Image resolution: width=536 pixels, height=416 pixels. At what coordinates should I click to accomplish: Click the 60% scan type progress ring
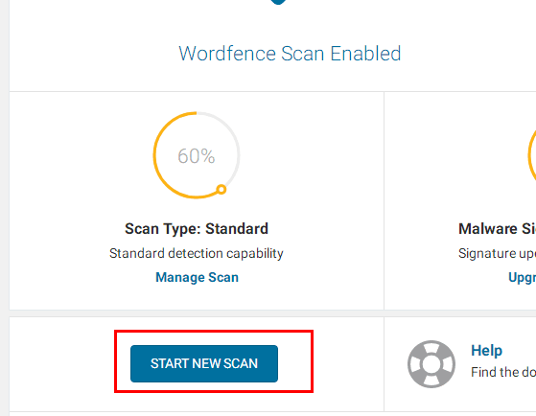197,155
